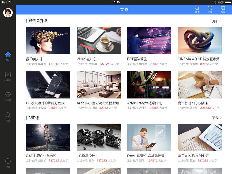Screen dimensions: 232x174
Task: Expand 更多 for VIP课 section
Action: click(217, 118)
